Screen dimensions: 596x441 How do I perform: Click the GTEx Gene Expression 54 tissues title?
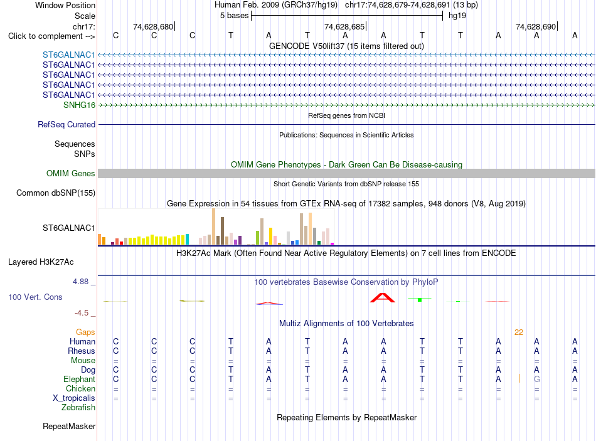(346, 203)
